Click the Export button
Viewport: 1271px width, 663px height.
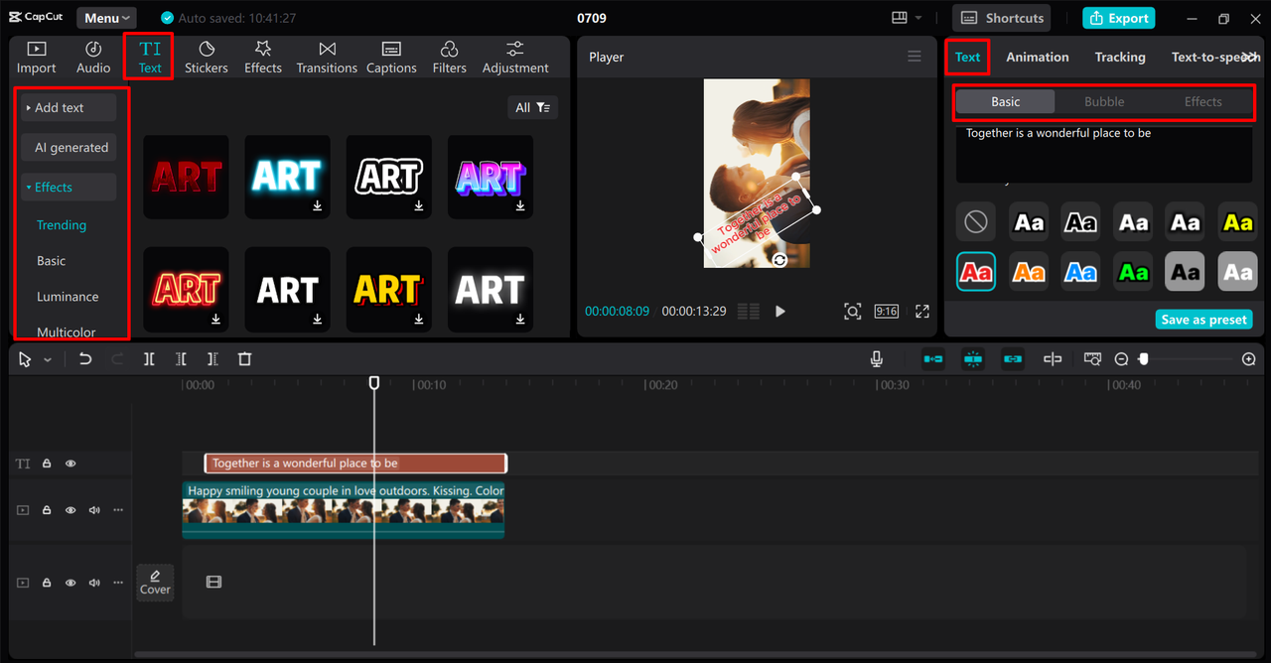[x=1119, y=18]
